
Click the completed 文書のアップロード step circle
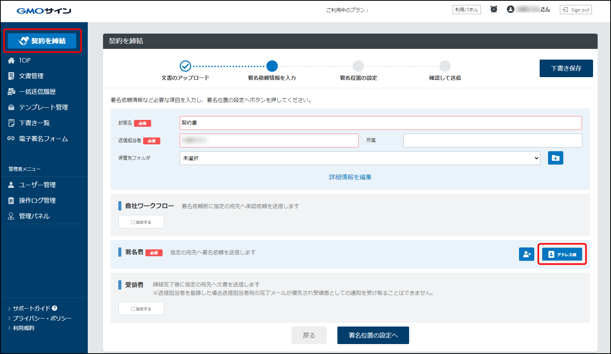(185, 66)
